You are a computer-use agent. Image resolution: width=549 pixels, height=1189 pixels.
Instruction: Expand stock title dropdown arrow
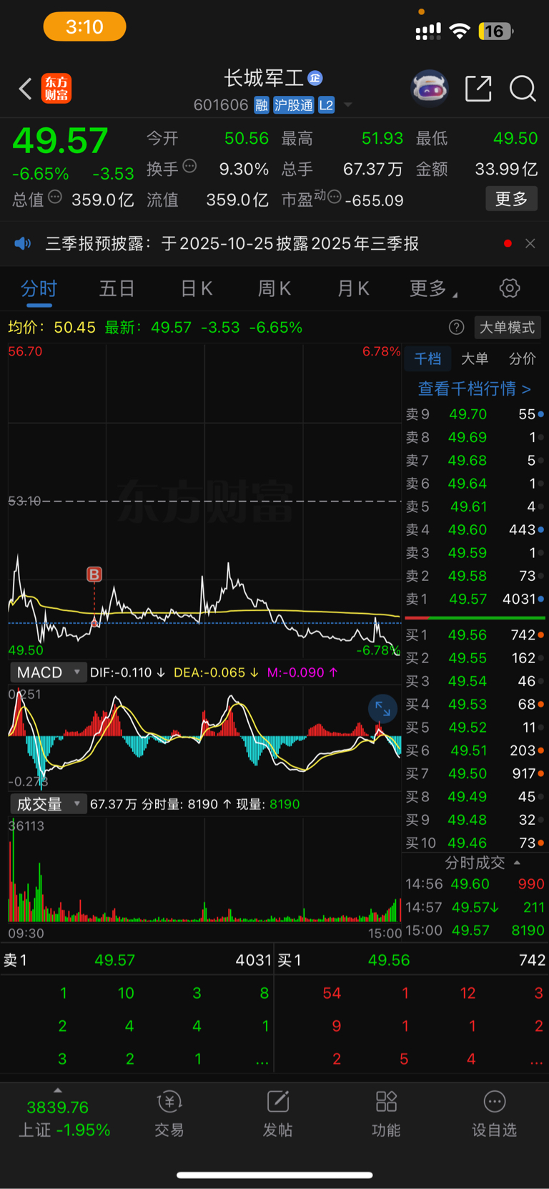348,105
